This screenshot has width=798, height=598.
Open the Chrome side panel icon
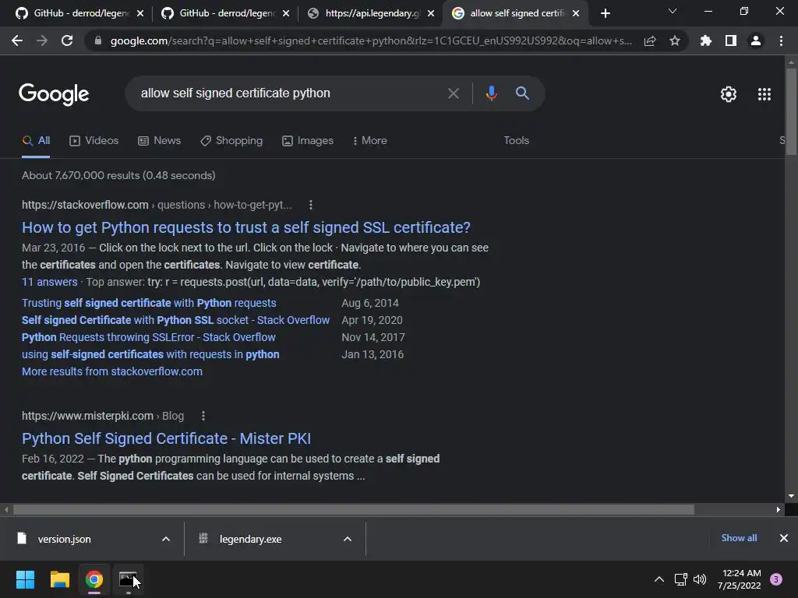[x=731, y=40]
